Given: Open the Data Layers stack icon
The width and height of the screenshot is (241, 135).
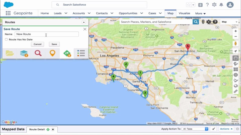Looking at the screenshot, I should (x=24, y=53).
